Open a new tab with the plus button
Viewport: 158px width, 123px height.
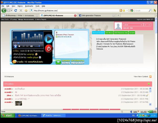(x=118, y=15)
